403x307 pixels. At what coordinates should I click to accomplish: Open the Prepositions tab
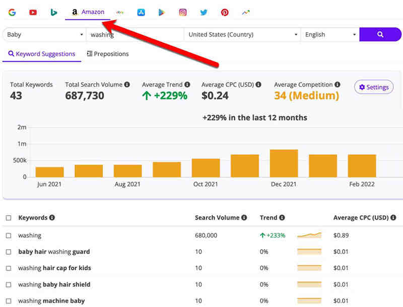click(x=108, y=54)
